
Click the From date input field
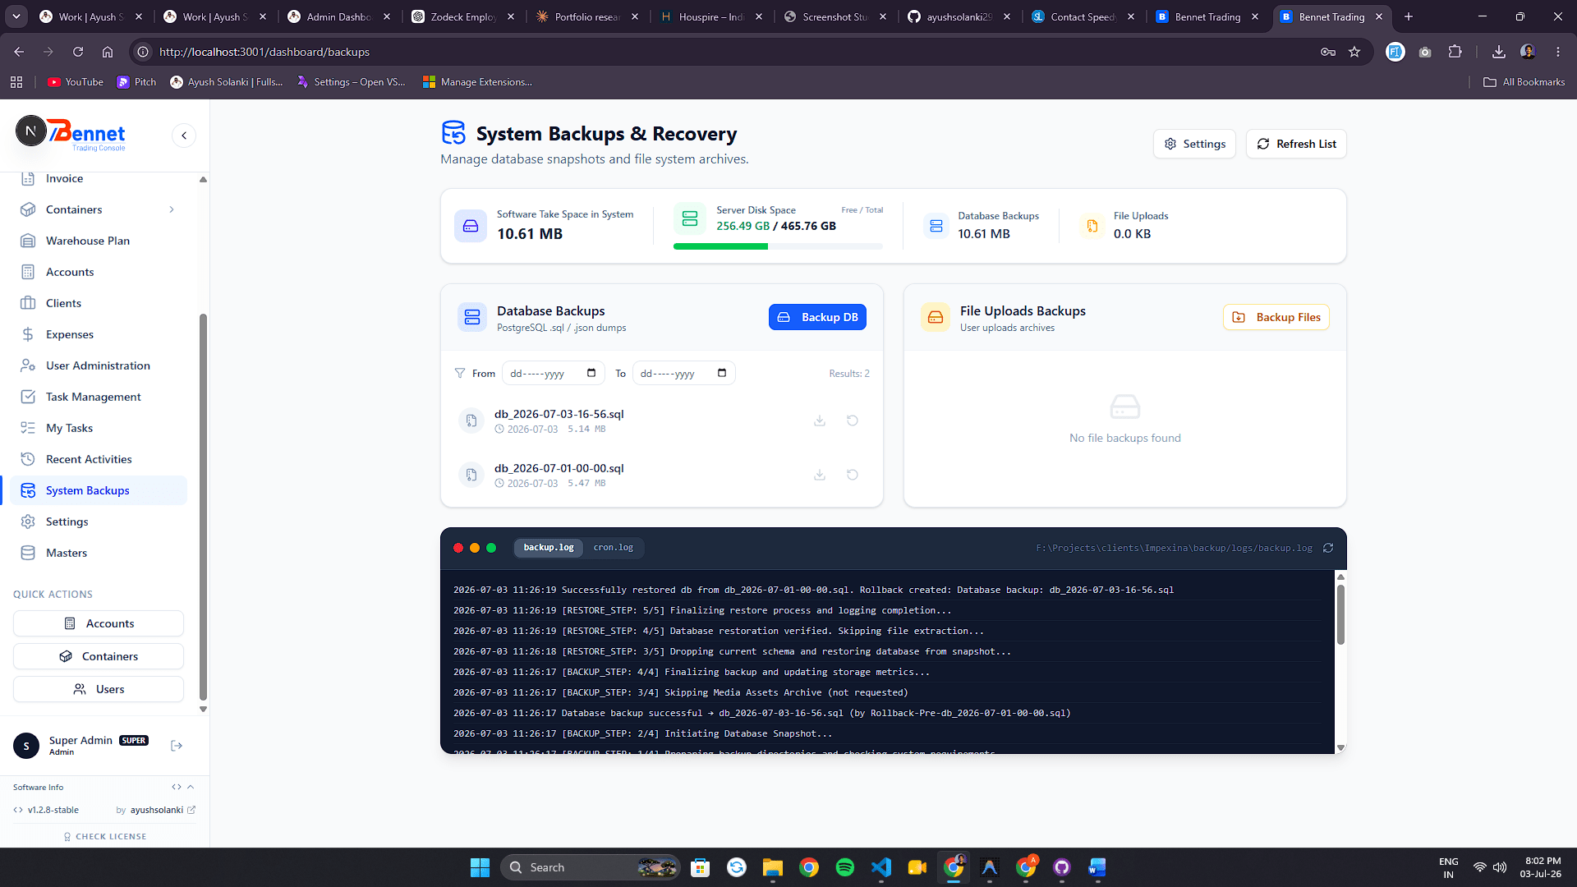click(553, 373)
